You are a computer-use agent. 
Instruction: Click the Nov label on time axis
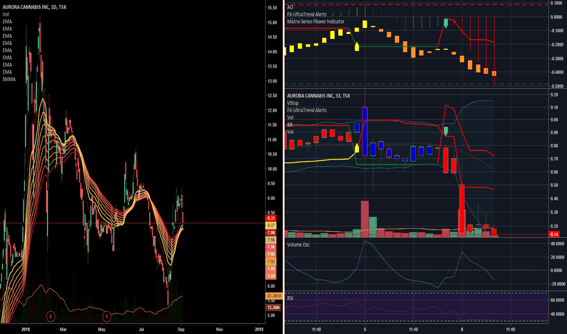[220, 329]
